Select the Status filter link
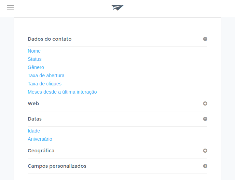 pyautogui.click(x=34, y=59)
